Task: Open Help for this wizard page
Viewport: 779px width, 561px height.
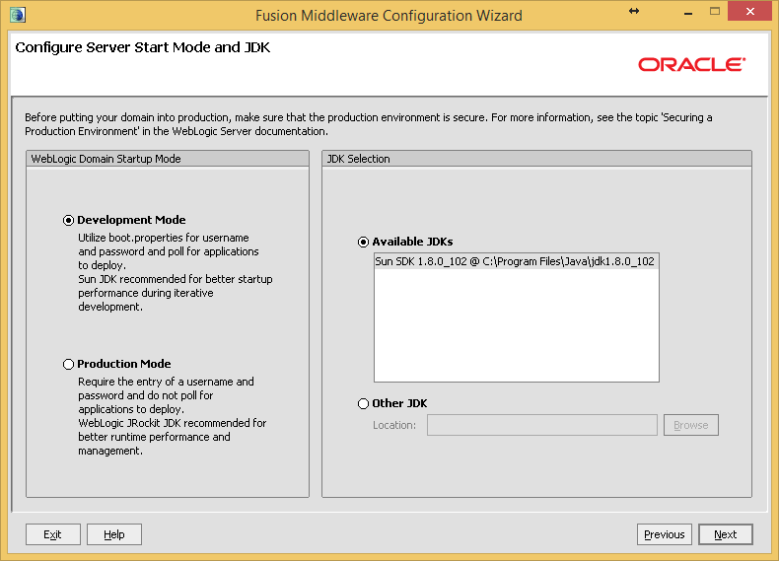Action: (114, 534)
